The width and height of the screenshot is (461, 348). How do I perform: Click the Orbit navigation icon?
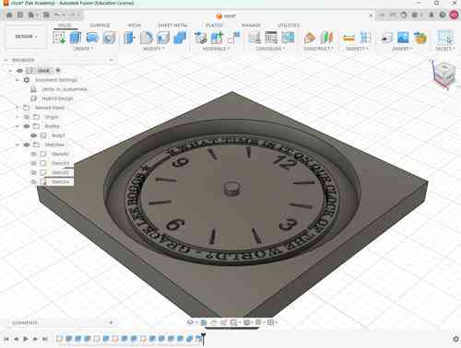pyautogui.click(x=190, y=322)
